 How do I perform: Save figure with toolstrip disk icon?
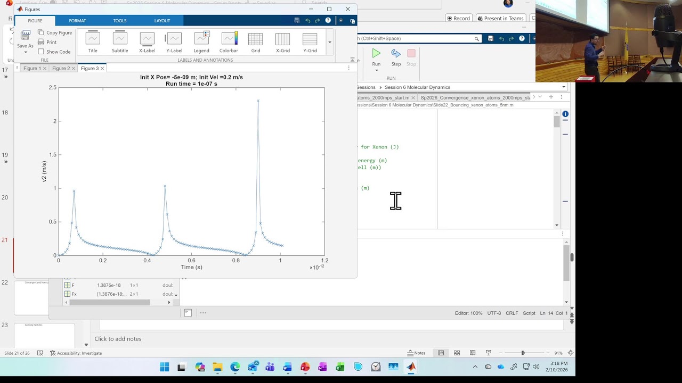tap(297, 21)
